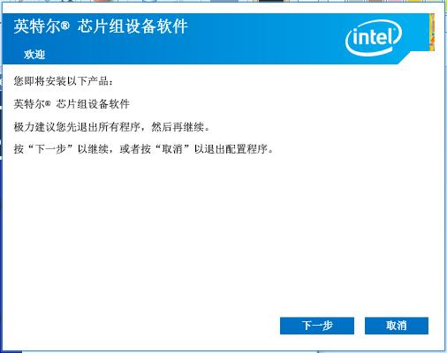447x353 pixels.
Task: Click the 下一步 button to continue
Action: tap(317, 326)
